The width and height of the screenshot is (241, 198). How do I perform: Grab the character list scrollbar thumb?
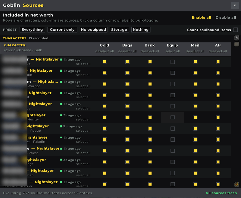pyautogui.click(x=236, y=44)
